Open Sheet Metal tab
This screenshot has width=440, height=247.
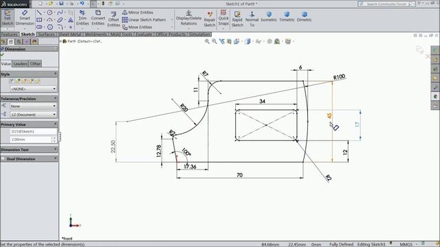pos(69,34)
